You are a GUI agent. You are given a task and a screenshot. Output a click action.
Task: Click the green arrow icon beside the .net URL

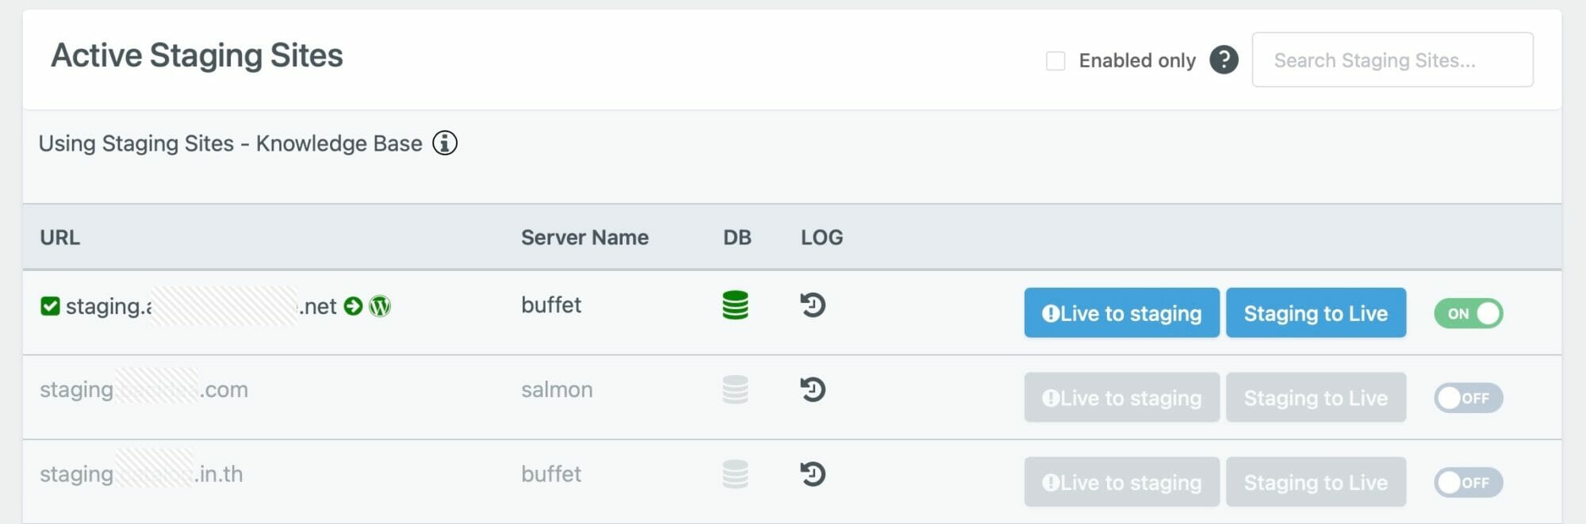pos(354,306)
